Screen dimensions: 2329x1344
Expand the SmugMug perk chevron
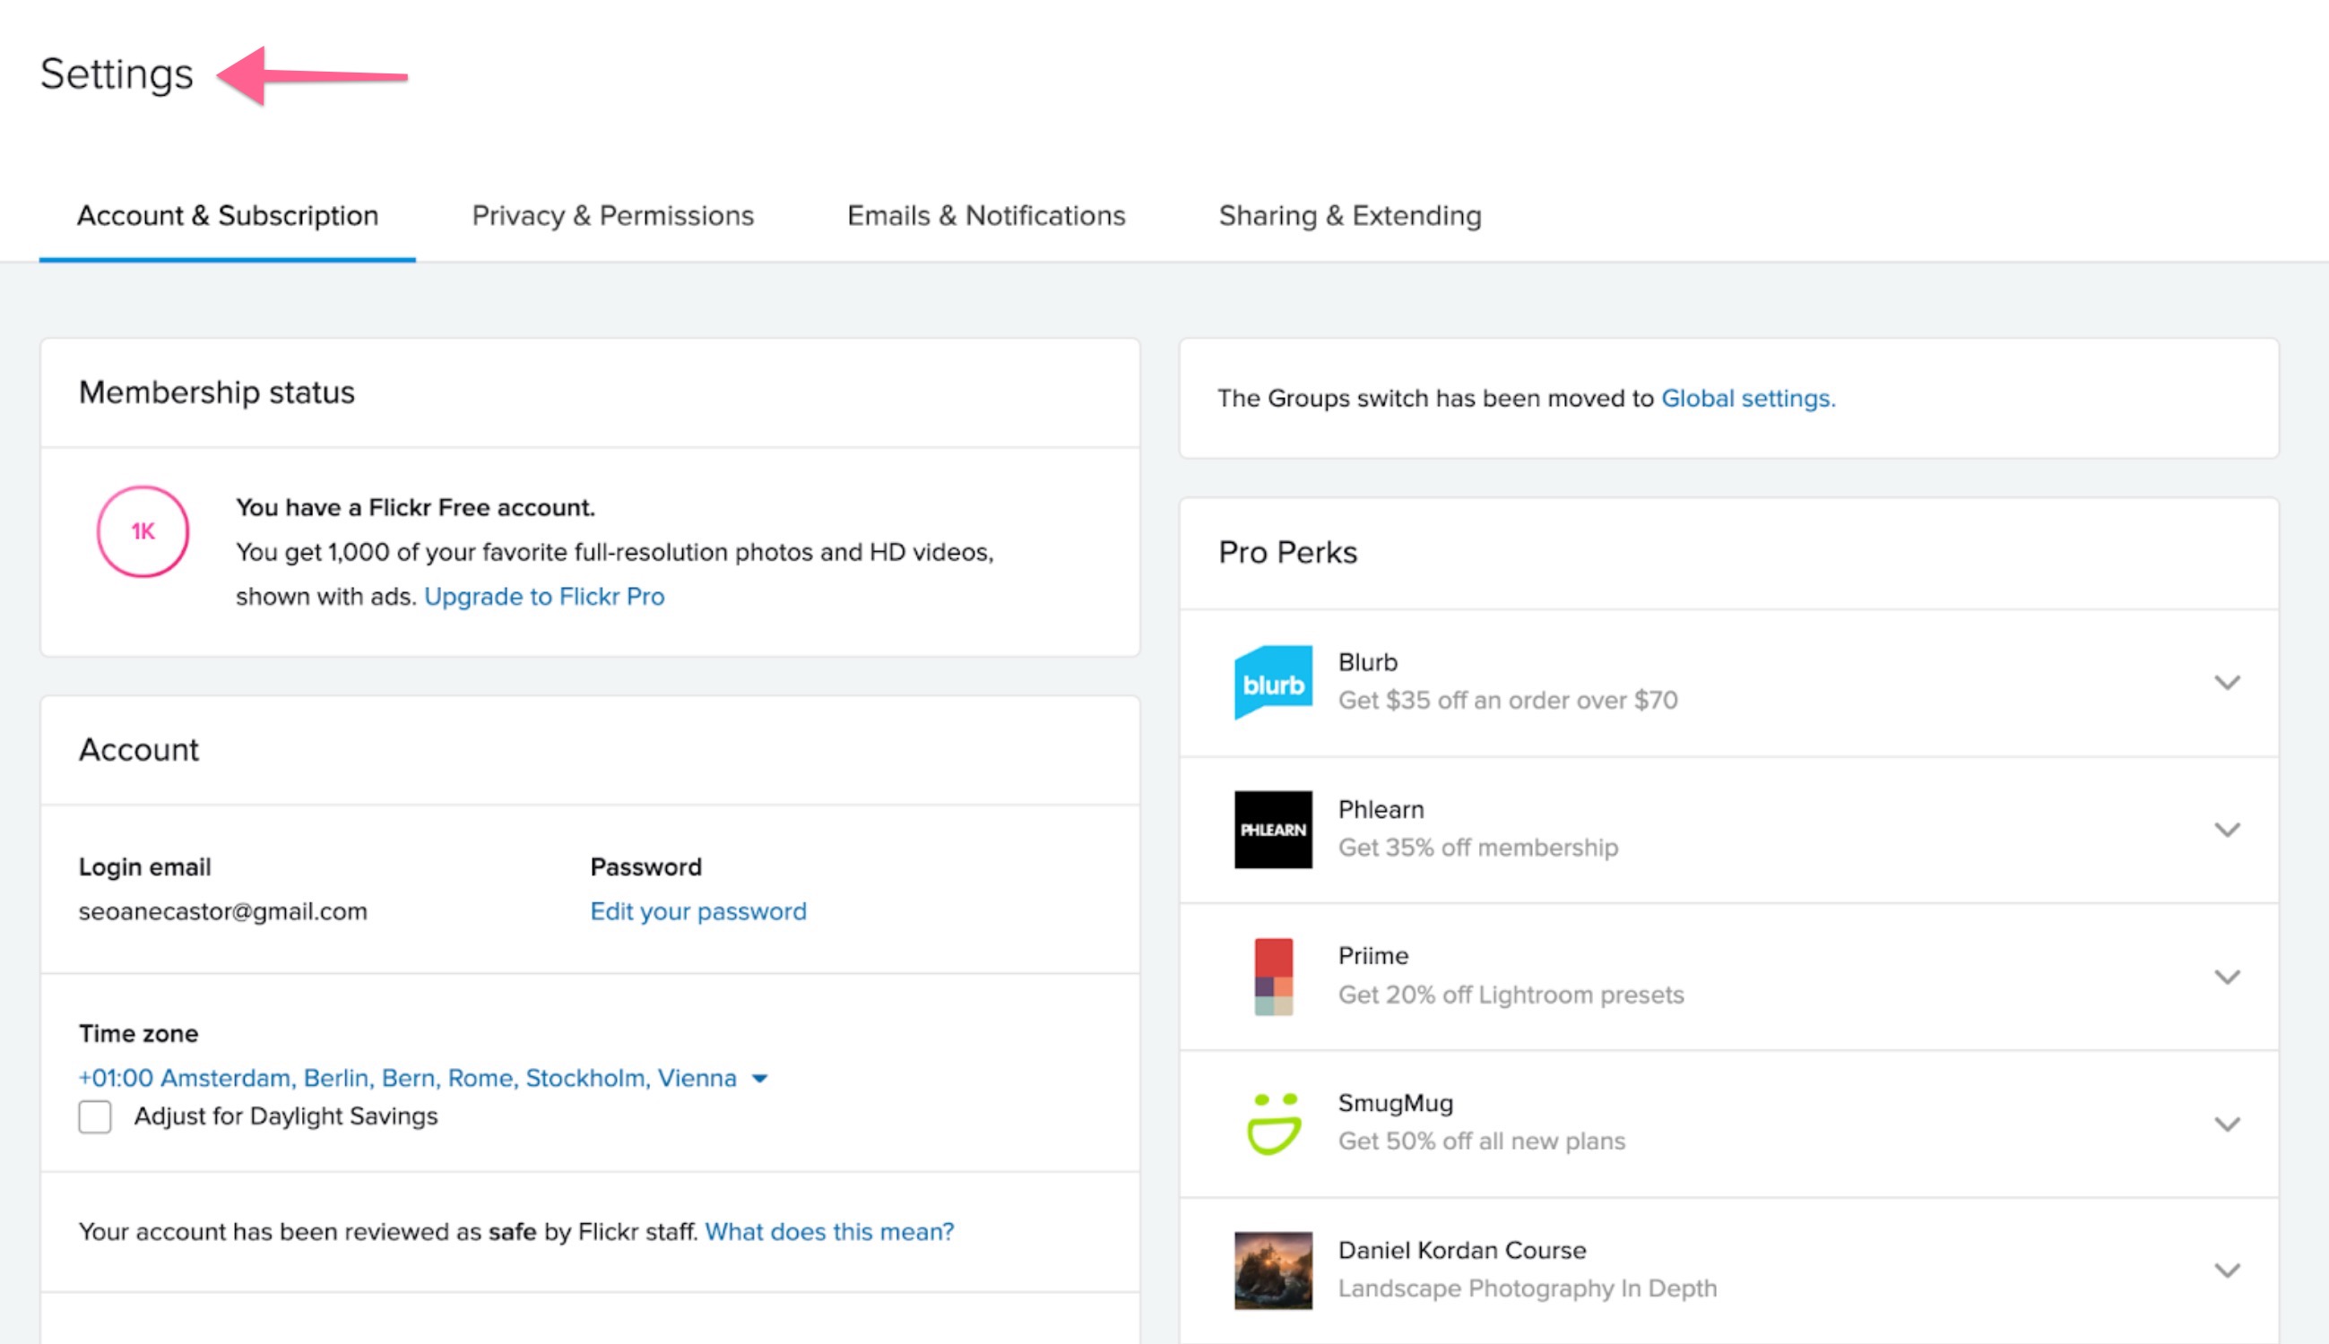click(x=2227, y=1124)
